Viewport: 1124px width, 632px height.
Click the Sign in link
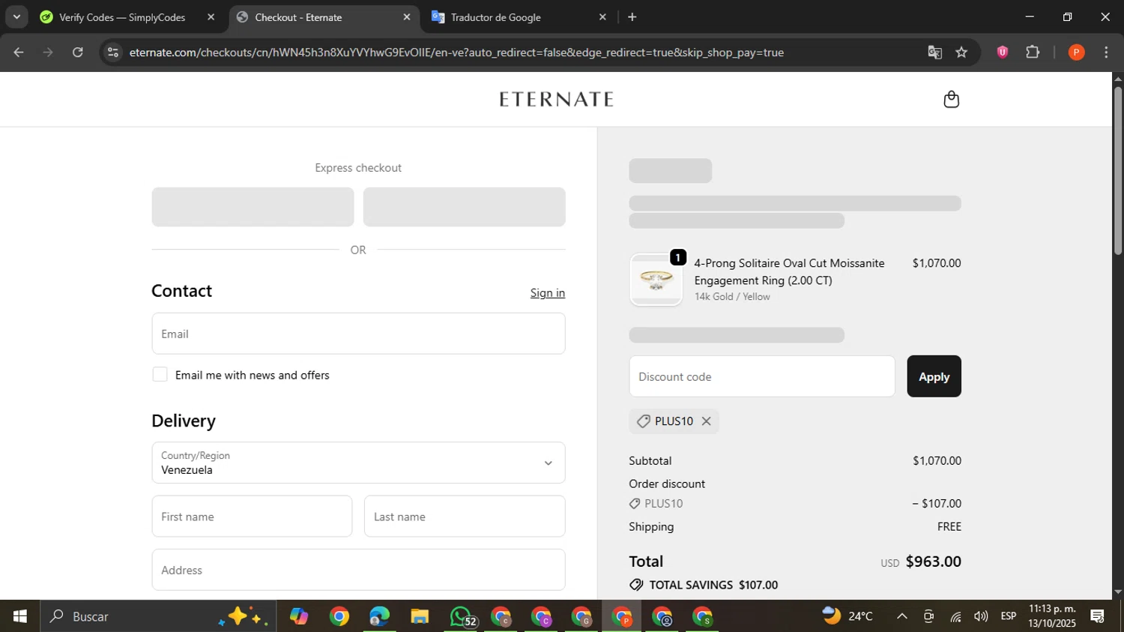coord(548,293)
